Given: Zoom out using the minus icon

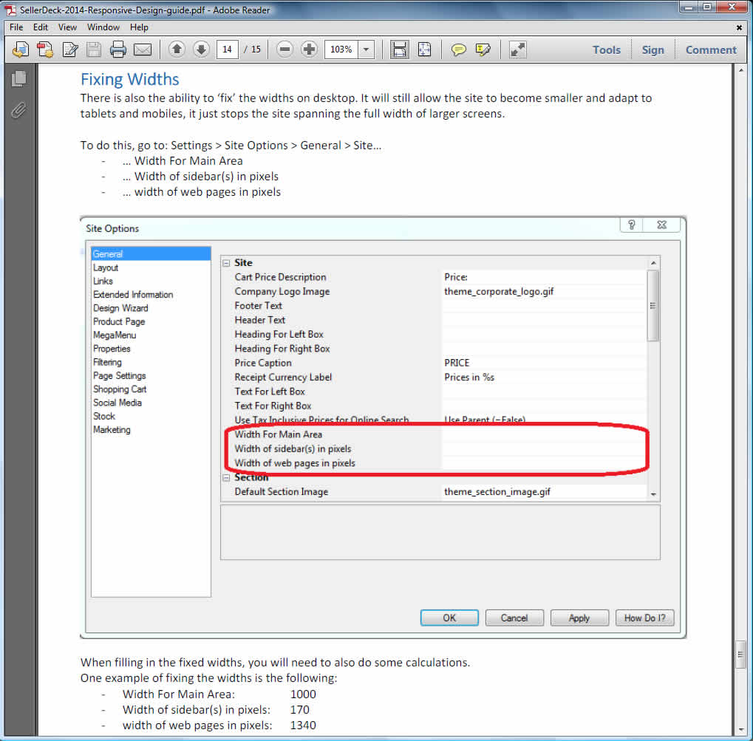Looking at the screenshot, I should pos(285,49).
